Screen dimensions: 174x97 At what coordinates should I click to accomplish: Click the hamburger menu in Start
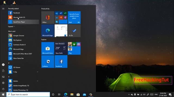(3, 9)
